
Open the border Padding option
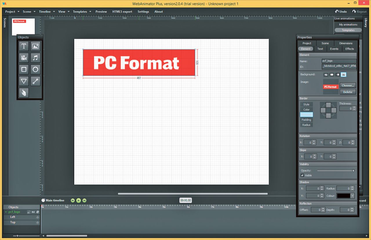(306, 120)
